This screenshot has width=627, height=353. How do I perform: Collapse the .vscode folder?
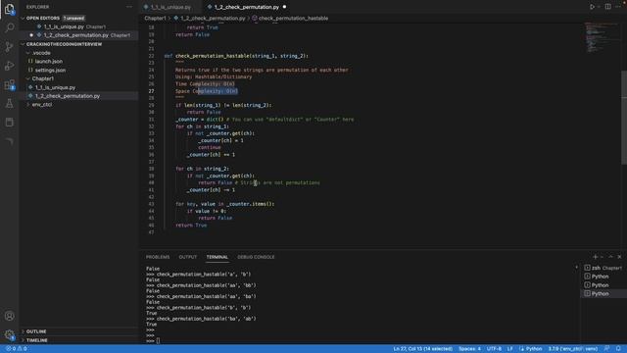point(28,53)
